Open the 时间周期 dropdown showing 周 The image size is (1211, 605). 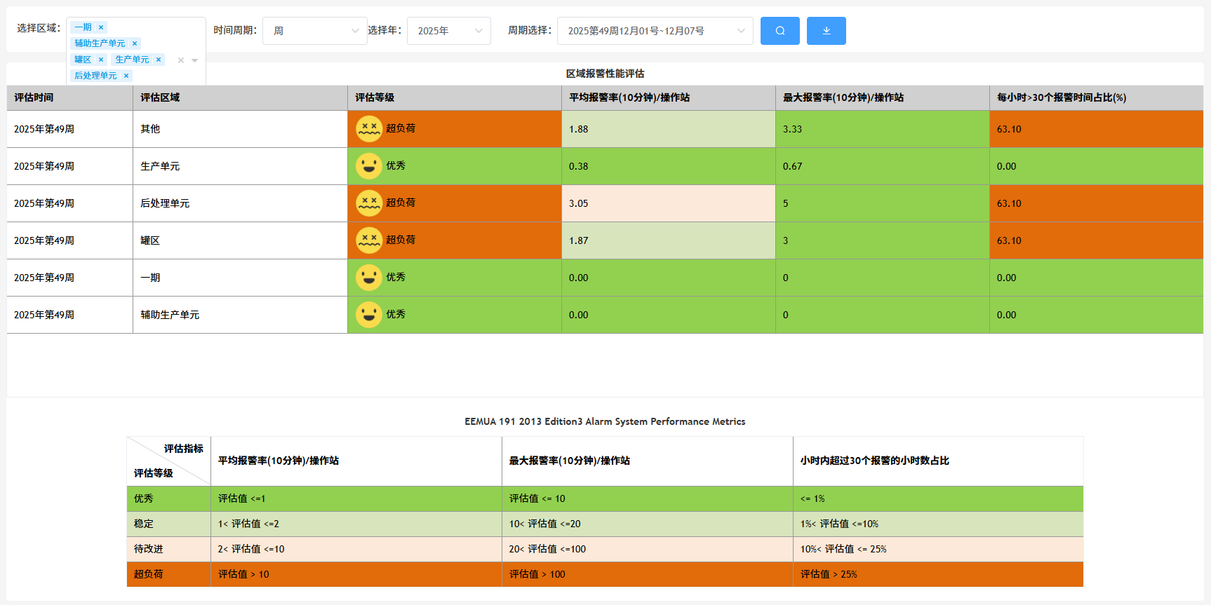314,31
